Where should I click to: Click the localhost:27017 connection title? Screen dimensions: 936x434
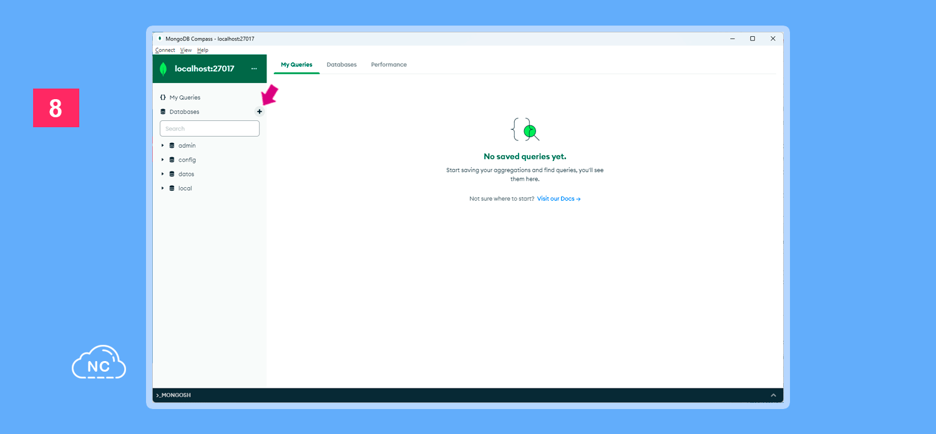click(x=205, y=69)
